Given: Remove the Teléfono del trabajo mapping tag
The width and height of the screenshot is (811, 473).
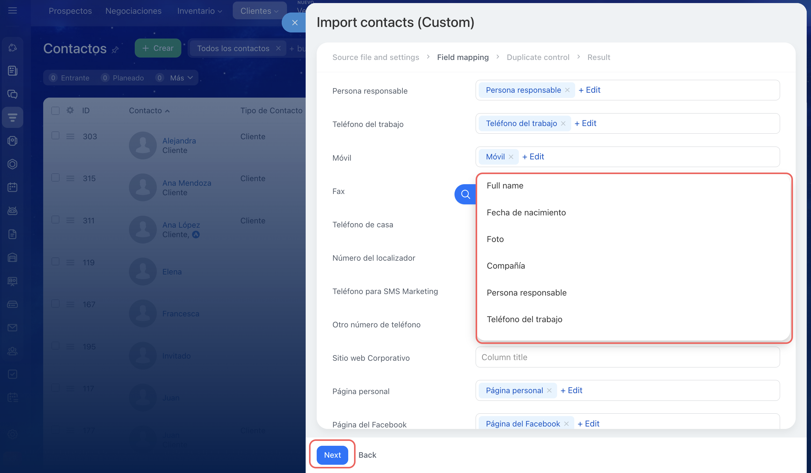Looking at the screenshot, I should tap(563, 124).
